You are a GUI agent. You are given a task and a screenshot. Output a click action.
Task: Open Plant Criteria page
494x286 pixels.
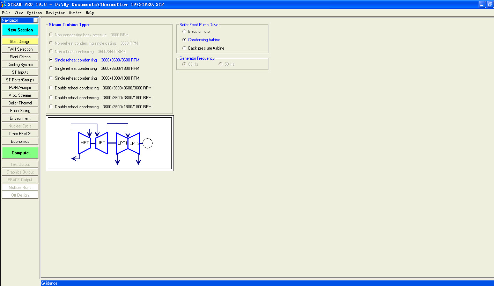[x=20, y=57]
